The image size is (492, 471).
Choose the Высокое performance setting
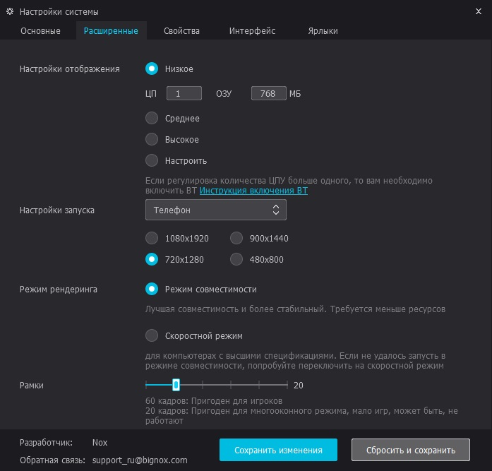[152, 140]
